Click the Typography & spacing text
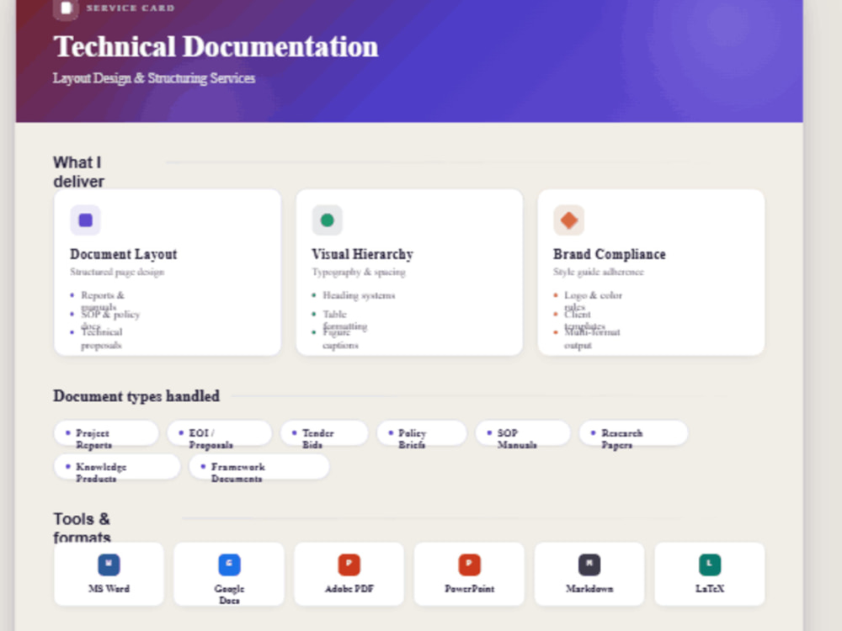Viewport: 842px width, 631px height. click(x=359, y=272)
